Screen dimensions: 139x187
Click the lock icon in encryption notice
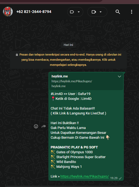pos(17,55)
